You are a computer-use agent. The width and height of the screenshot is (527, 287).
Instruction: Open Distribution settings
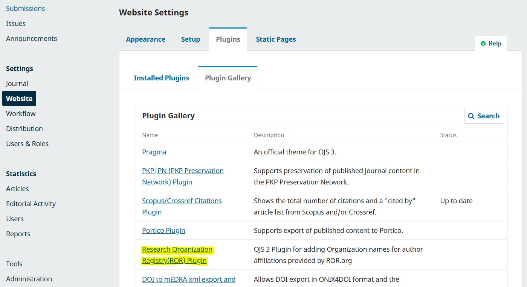point(24,128)
